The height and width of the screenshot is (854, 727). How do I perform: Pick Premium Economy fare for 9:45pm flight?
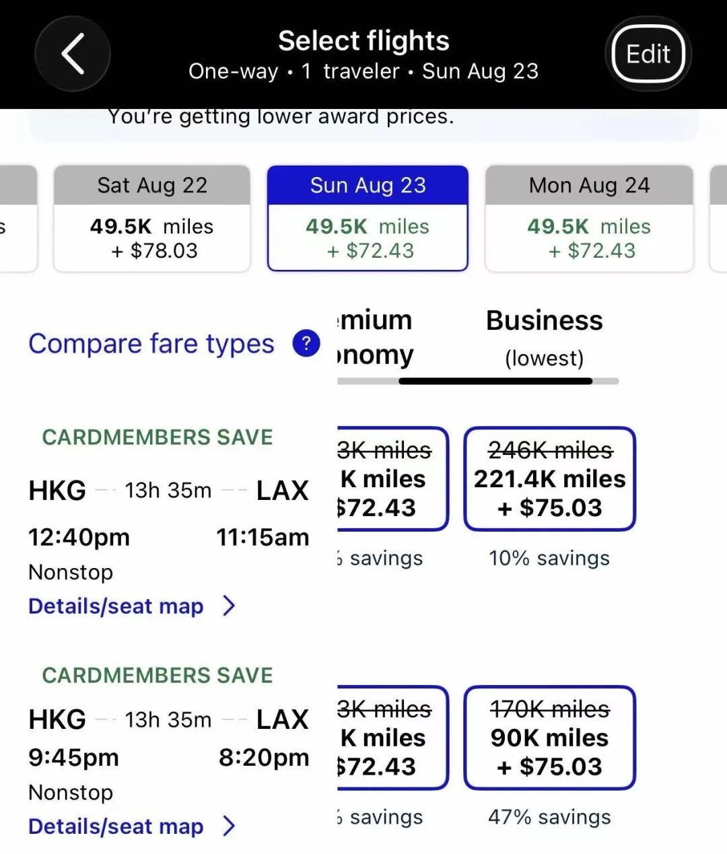pyautogui.click(x=391, y=738)
